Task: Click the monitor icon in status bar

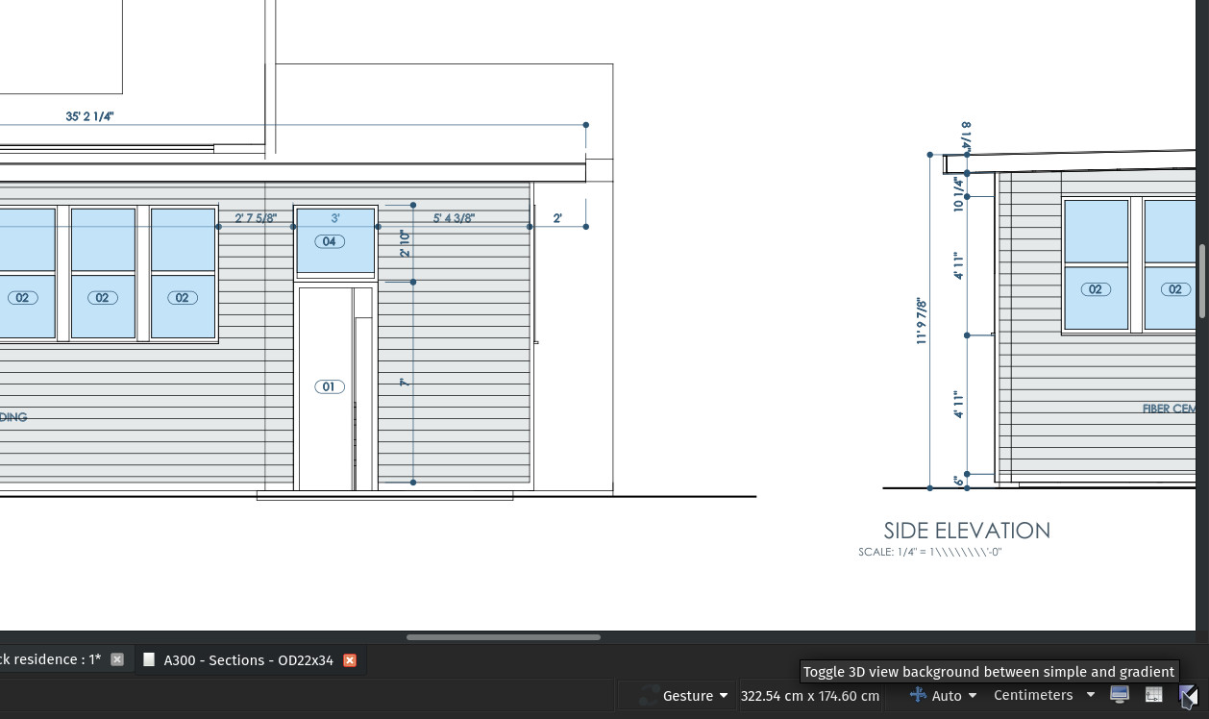Action: coord(1119,695)
